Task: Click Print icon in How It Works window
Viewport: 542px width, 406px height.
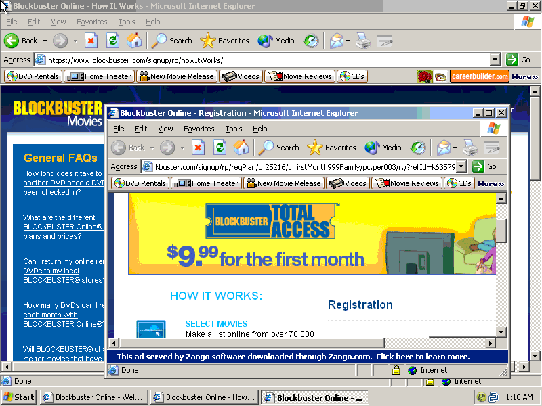Action: coord(363,41)
